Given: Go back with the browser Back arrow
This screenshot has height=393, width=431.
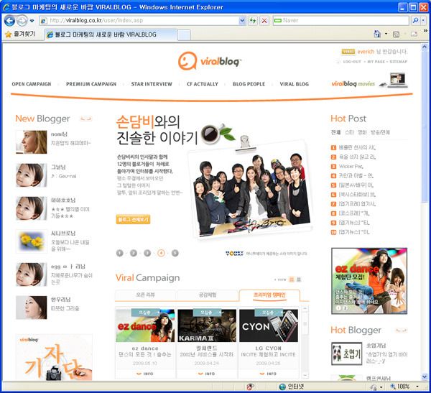Looking at the screenshot, I should click(x=9, y=21).
